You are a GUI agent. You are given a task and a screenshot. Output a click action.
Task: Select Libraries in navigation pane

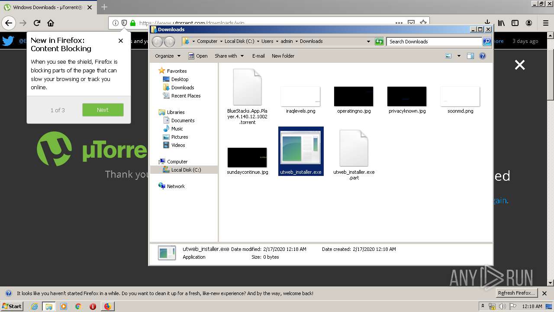tap(176, 112)
